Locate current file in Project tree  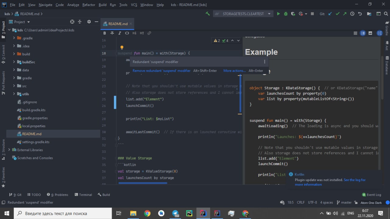coord(72,22)
